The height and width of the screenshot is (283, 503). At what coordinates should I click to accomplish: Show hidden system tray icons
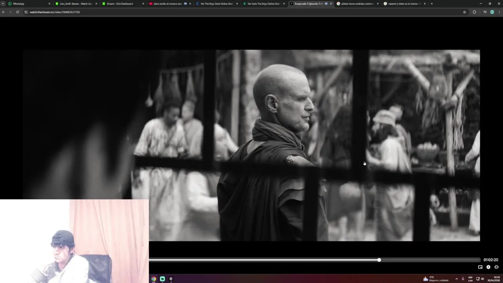(456, 279)
